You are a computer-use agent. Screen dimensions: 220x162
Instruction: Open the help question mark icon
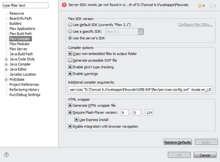tap(6, 155)
